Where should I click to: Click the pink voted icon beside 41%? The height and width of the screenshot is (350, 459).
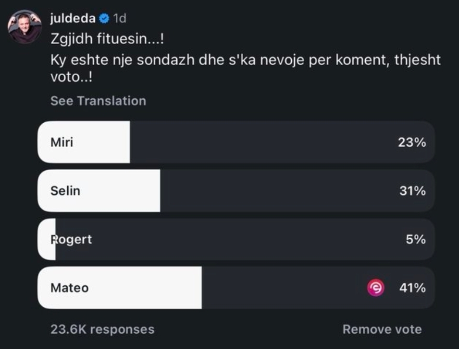[x=375, y=288]
